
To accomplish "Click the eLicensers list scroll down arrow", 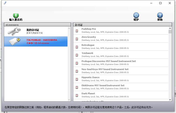I will pyautogui.click(x=69, y=100).
